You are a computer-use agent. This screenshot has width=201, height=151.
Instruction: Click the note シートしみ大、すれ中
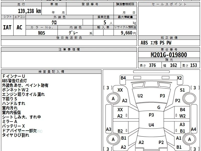(22, 117)
